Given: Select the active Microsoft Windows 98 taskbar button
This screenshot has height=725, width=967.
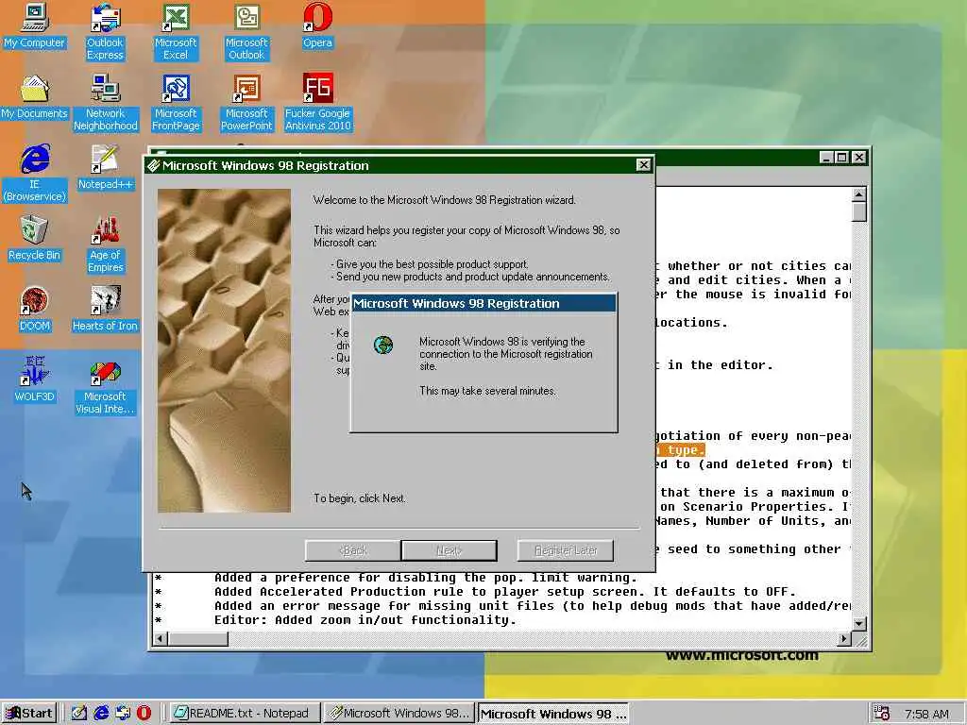Looking at the screenshot, I should [552, 714].
